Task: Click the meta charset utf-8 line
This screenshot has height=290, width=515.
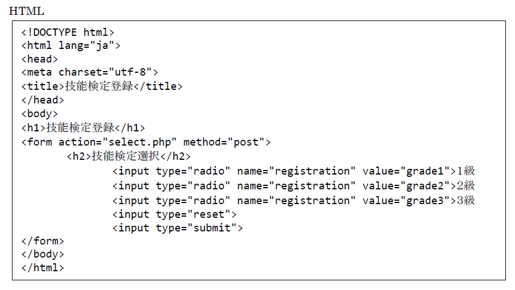Action: [90, 72]
